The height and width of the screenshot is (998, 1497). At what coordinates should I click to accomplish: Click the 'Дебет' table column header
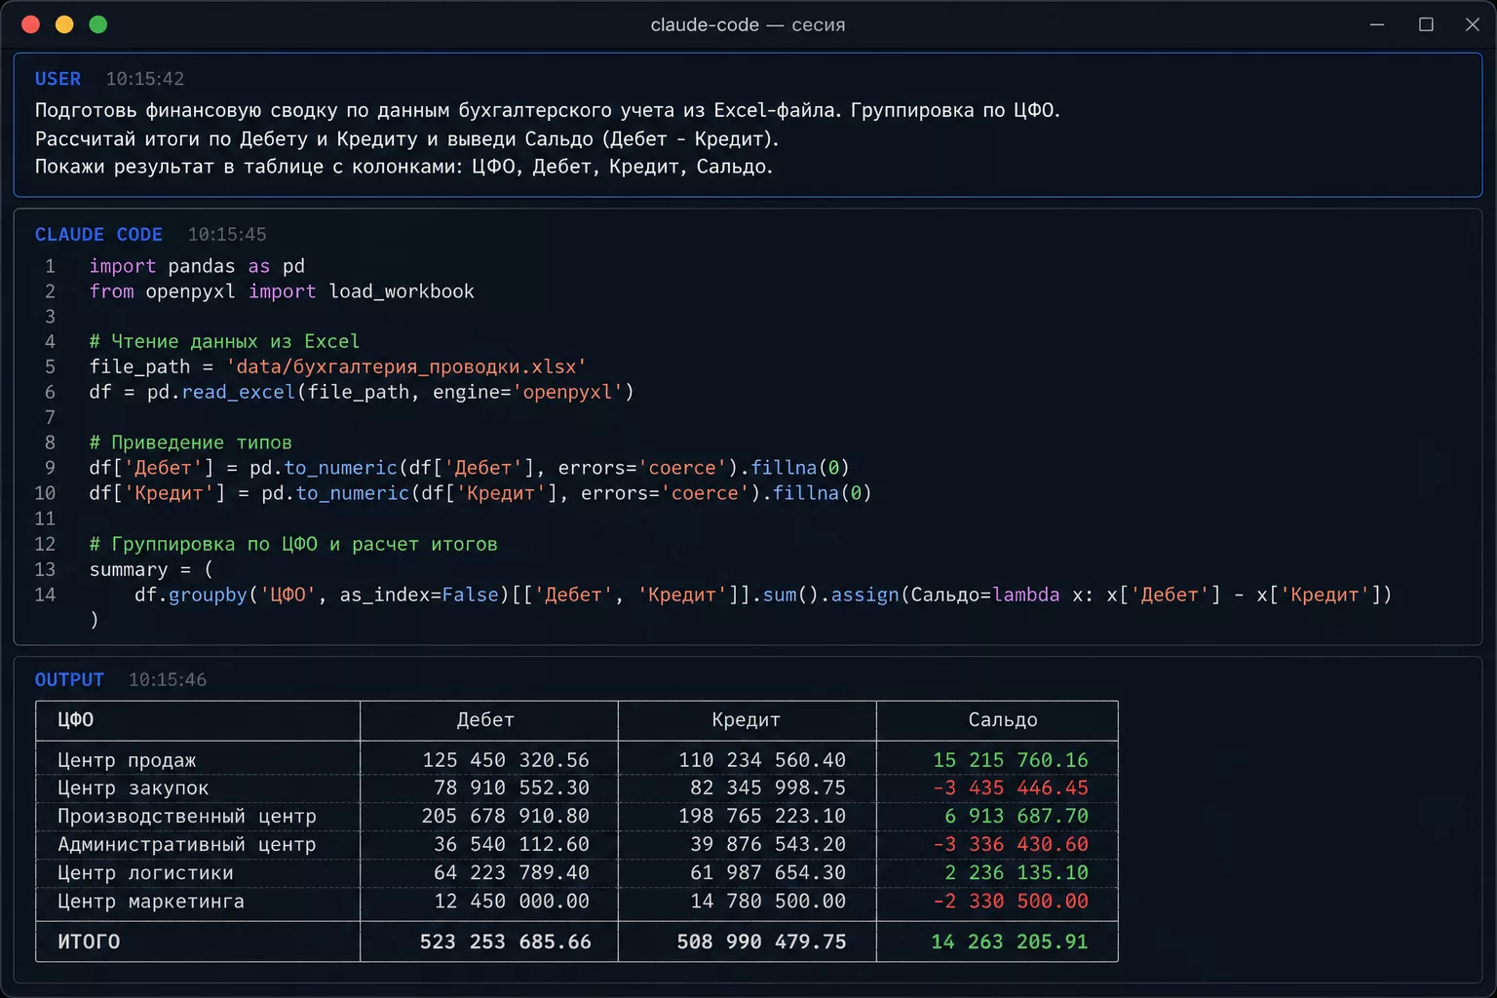click(x=485, y=720)
